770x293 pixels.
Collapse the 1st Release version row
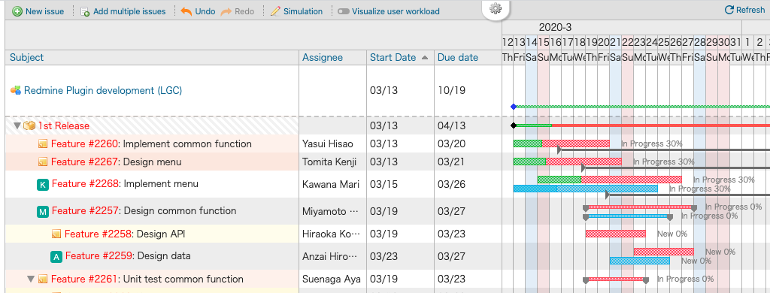point(18,125)
